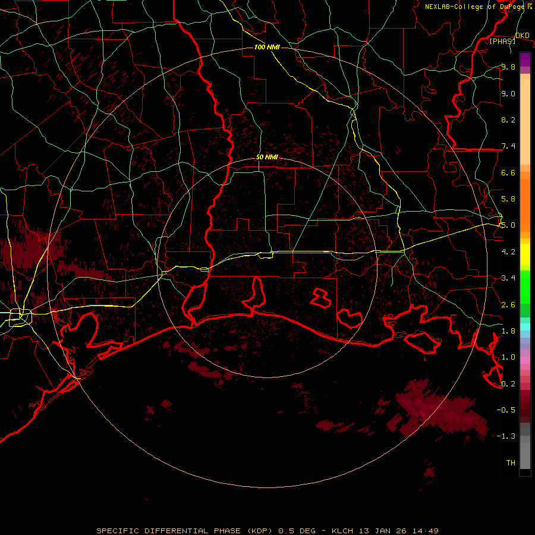535x535 pixels.
Task: Click the -1.3 scale value
Action: click(506, 436)
